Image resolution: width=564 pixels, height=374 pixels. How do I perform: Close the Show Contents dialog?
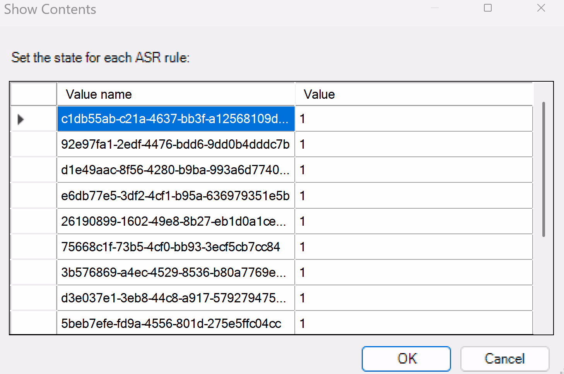[541, 8]
